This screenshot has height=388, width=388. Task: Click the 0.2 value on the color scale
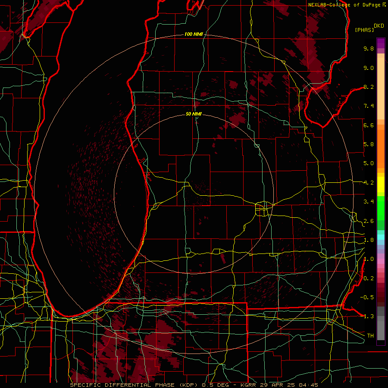click(369, 278)
